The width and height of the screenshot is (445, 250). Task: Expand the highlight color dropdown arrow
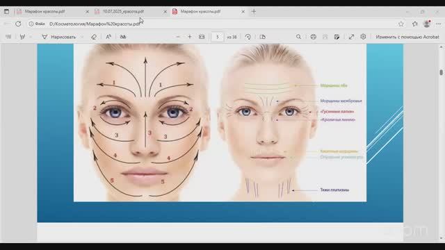click(x=31, y=37)
